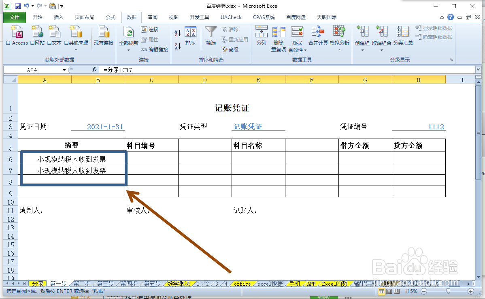This screenshot has width=485, height=299.
Task: Minimize the ribbon with caret icon
Action: point(442,17)
